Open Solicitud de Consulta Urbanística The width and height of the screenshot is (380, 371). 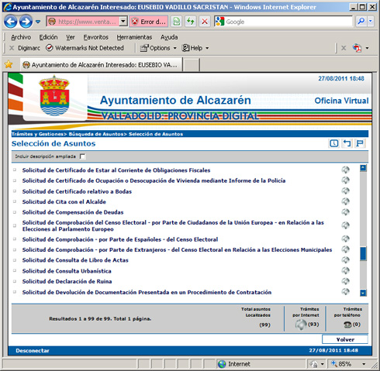(x=67, y=271)
